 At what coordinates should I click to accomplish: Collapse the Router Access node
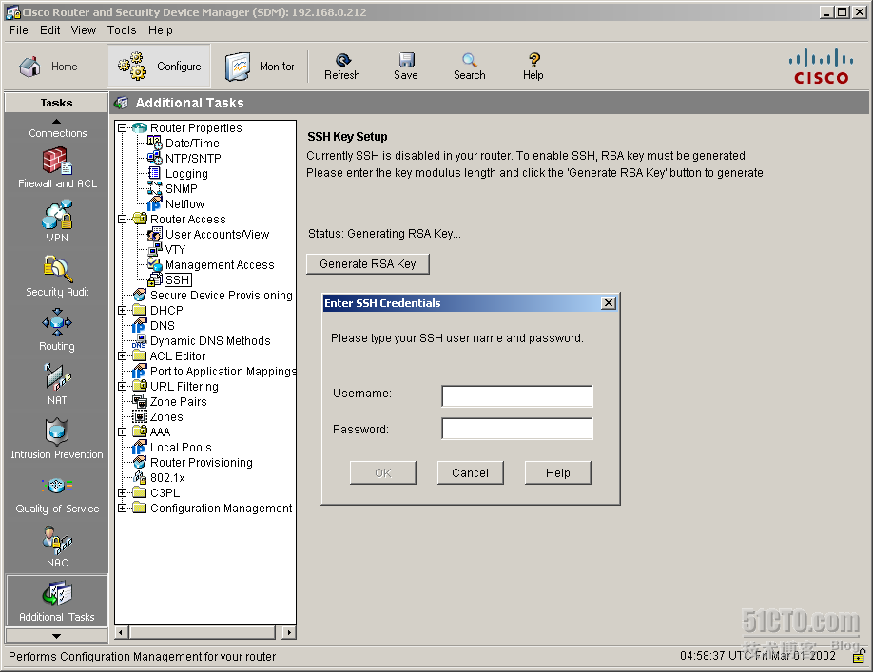[123, 220]
